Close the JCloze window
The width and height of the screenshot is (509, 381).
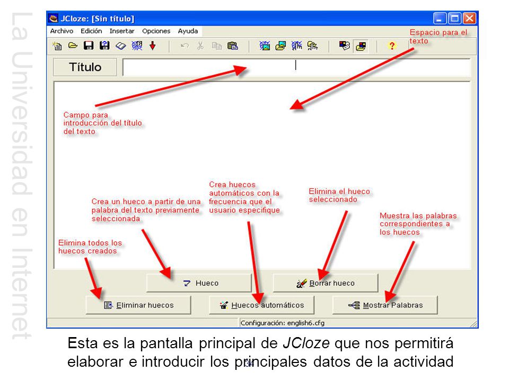click(x=469, y=19)
